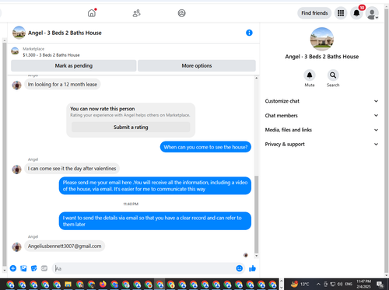The image size is (389, 290).
Task: Click the 'Im looking for a 12 month lease' message
Action: tap(62, 84)
